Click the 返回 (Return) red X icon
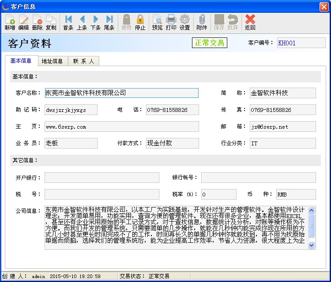The height and width of the screenshot is (282, 331). (250, 22)
